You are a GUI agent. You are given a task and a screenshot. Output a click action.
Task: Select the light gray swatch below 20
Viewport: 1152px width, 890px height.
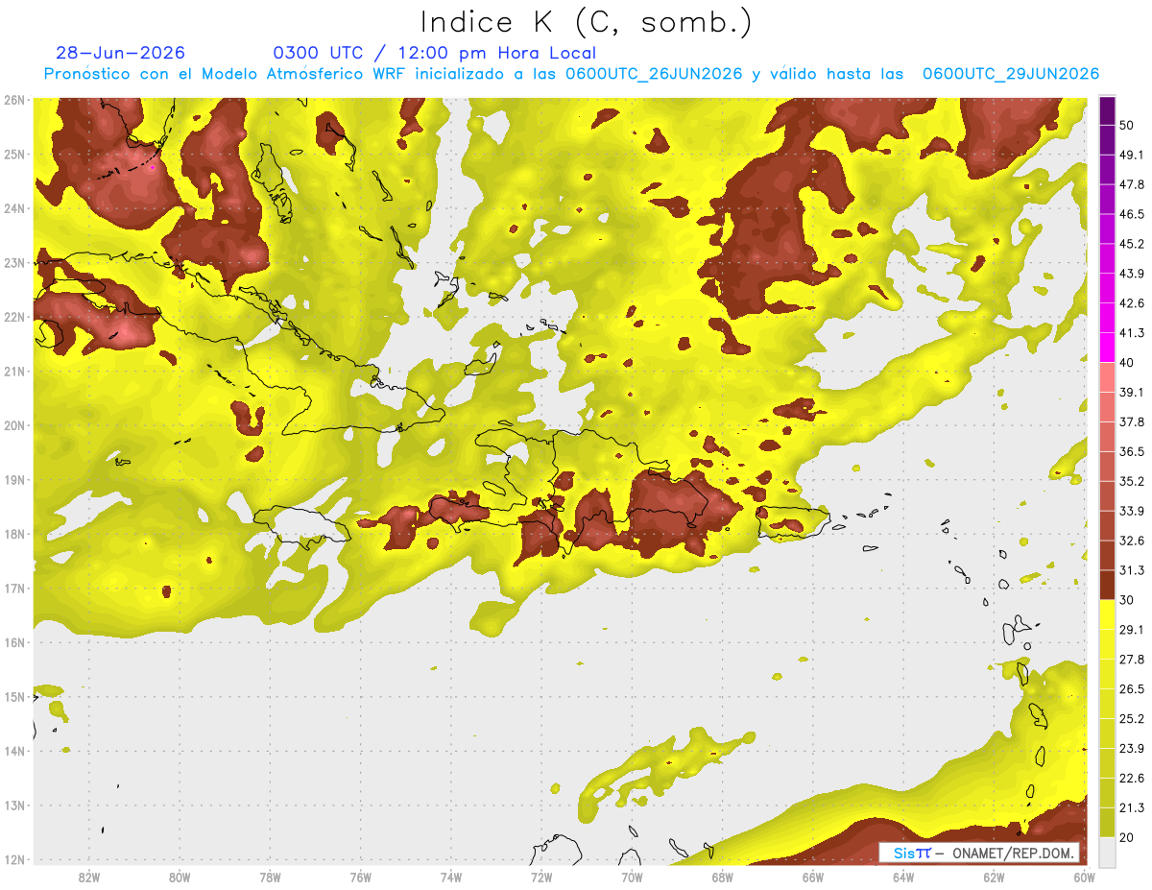coord(1107,852)
